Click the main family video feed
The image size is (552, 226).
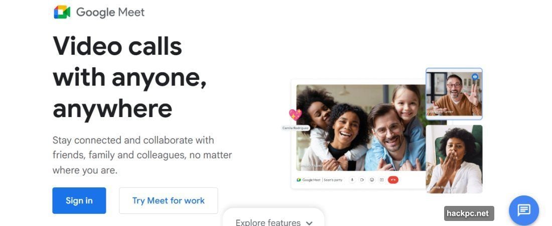361,128
